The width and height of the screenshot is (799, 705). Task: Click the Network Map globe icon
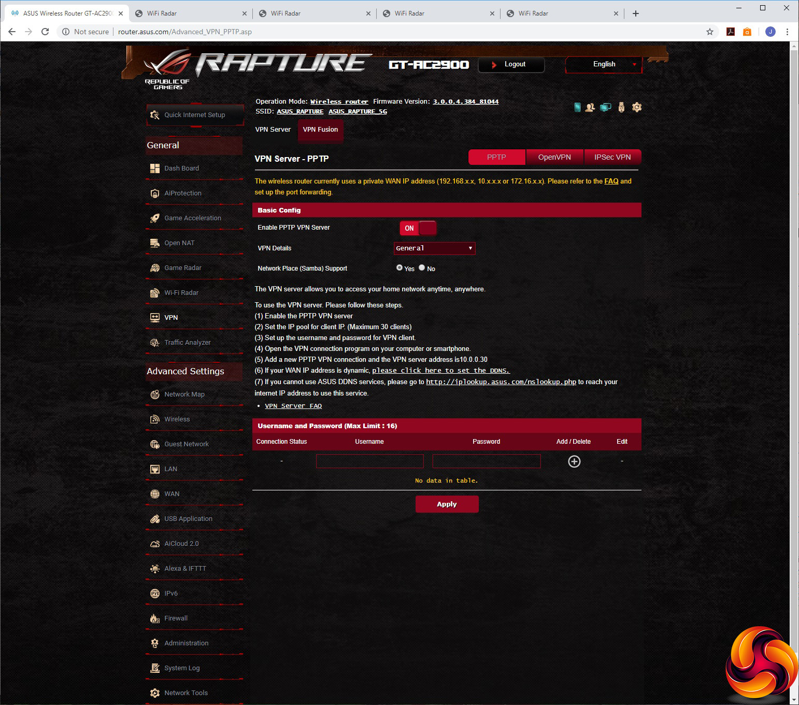click(154, 394)
